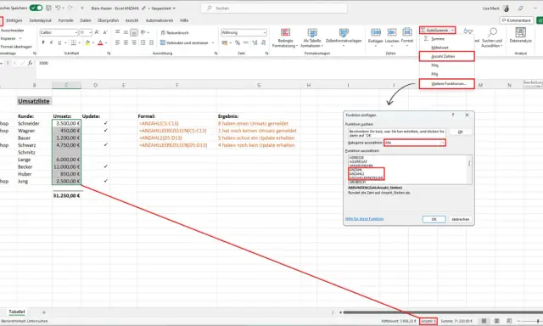543x326 pixels.
Task: Toggle the AutoSave switch off
Action: pos(36,8)
